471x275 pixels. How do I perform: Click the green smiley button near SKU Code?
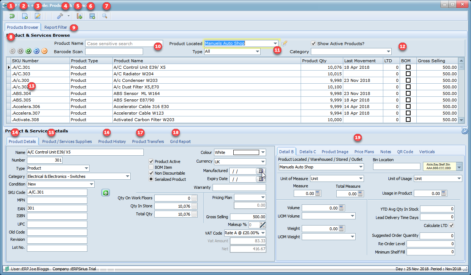point(106,193)
